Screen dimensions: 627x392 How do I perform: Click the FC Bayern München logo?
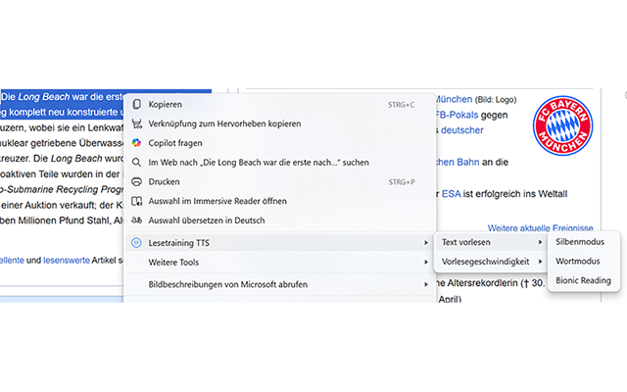pos(562,126)
